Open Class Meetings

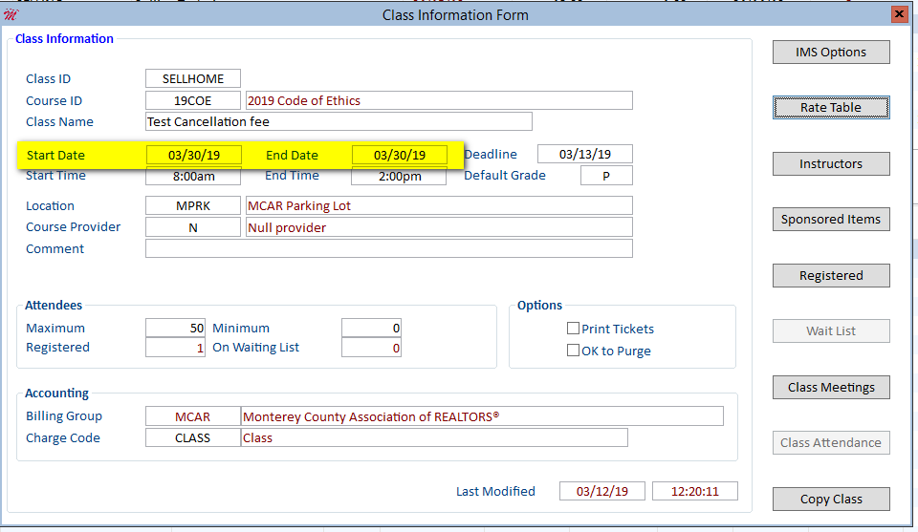(x=831, y=387)
